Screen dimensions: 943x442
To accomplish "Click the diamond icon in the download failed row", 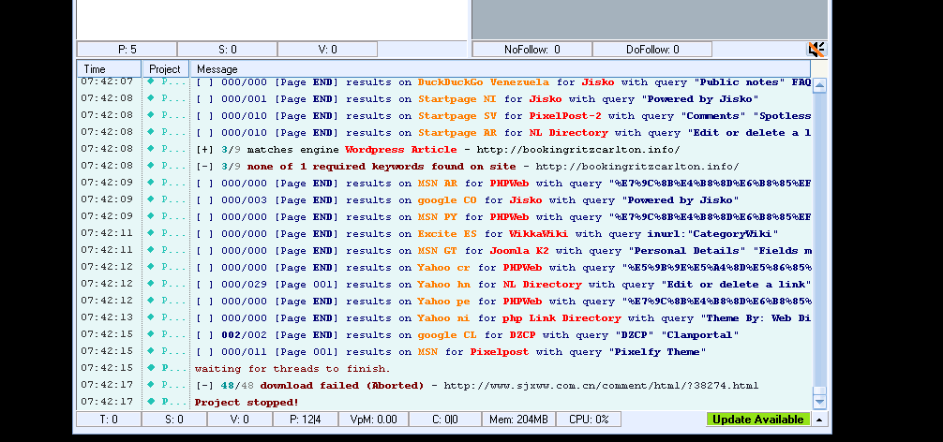I will pos(151,384).
